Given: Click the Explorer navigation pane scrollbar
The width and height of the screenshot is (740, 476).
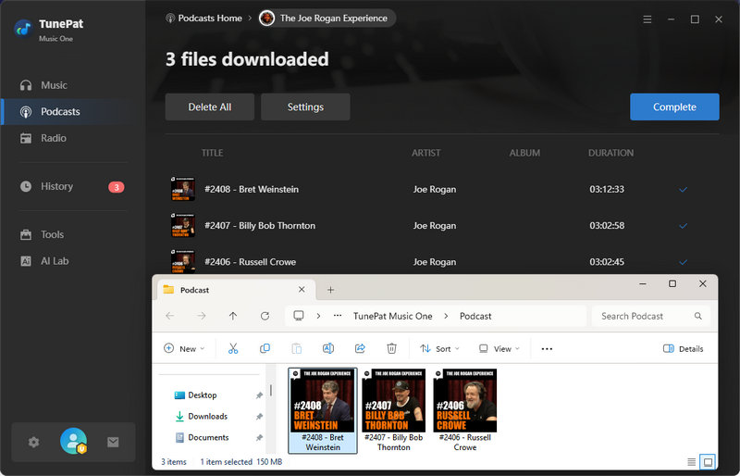Looking at the screenshot, I should (x=271, y=390).
